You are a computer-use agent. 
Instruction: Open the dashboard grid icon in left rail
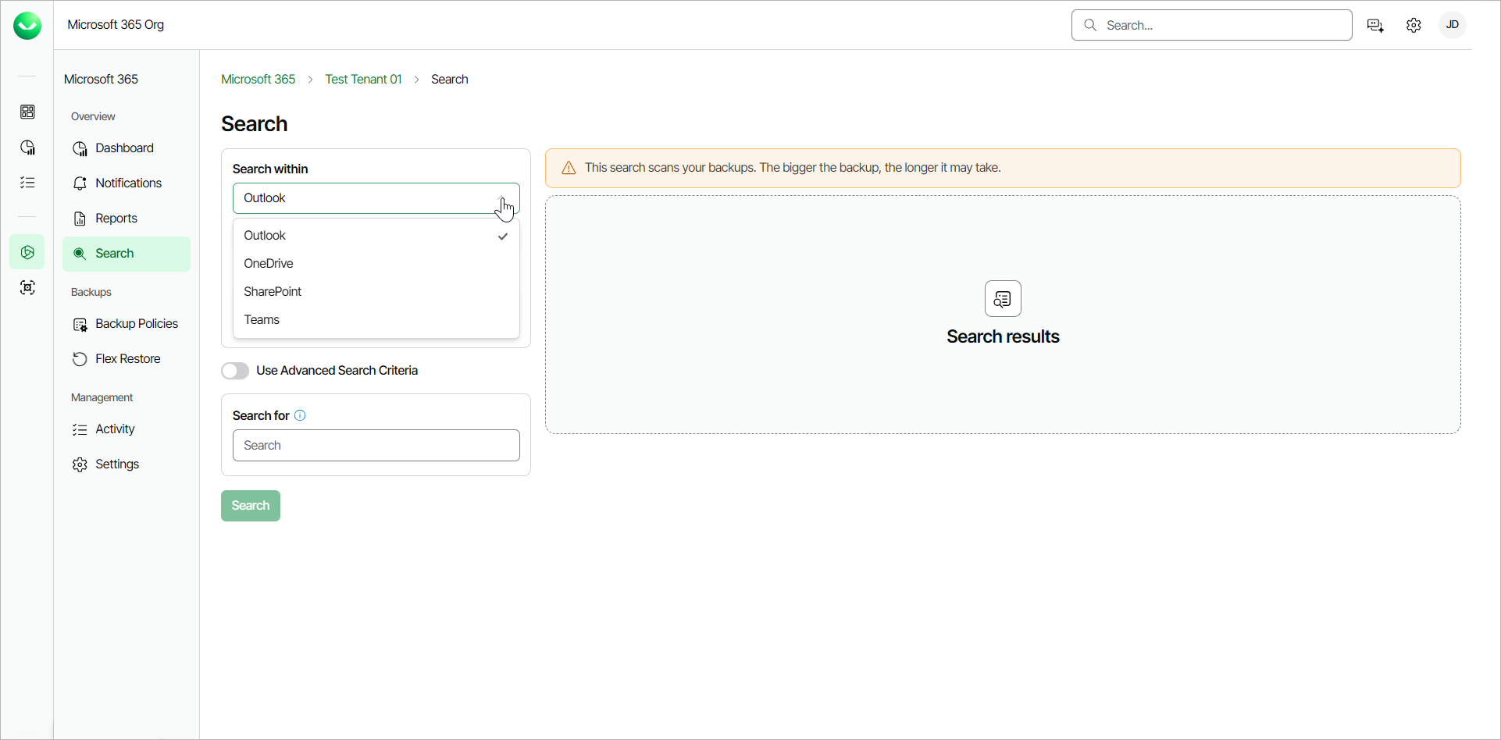(27, 112)
